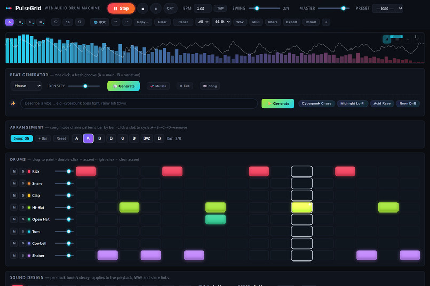Click the Share button

coord(273,22)
